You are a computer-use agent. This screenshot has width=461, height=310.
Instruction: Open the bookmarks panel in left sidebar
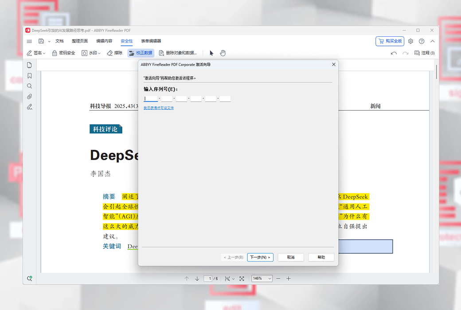(30, 76)
